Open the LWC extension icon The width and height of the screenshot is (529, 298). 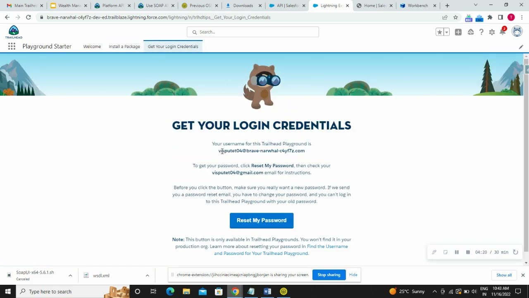point(479,18)
